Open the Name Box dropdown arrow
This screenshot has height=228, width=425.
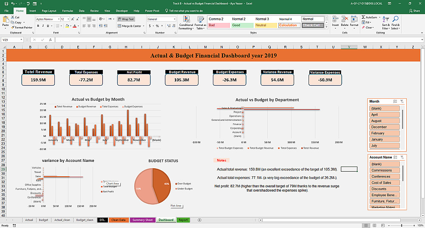pos(21,40)
